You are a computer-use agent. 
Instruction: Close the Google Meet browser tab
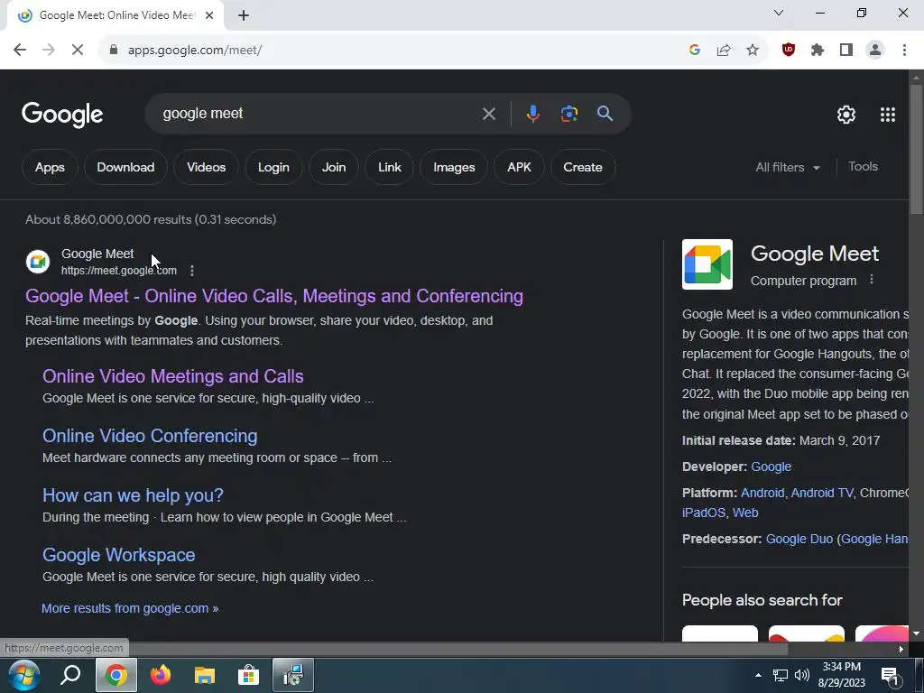coord(209,15)
